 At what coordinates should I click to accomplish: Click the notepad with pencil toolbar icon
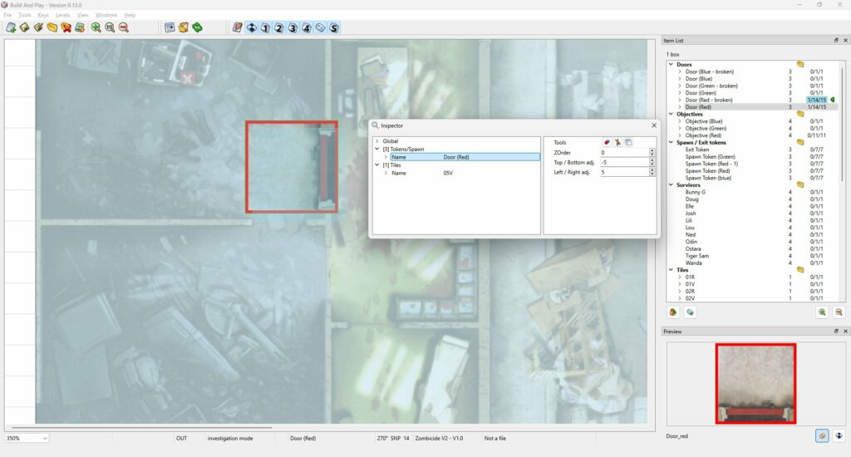point(237,27)
